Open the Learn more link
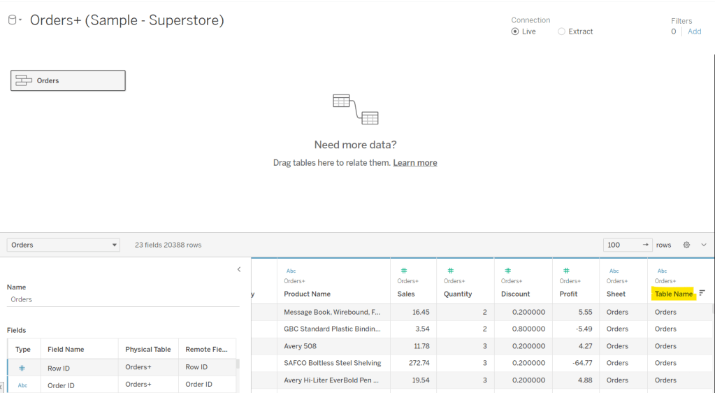 tap(414, 163)
